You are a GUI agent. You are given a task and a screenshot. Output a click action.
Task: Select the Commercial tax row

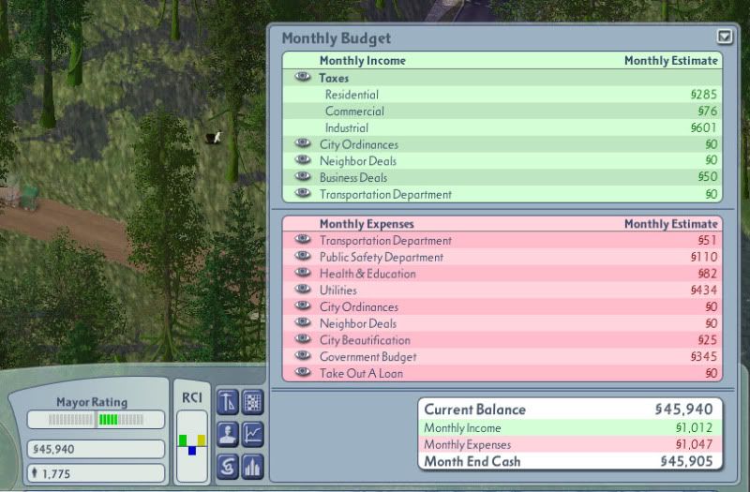coord(502,111)
